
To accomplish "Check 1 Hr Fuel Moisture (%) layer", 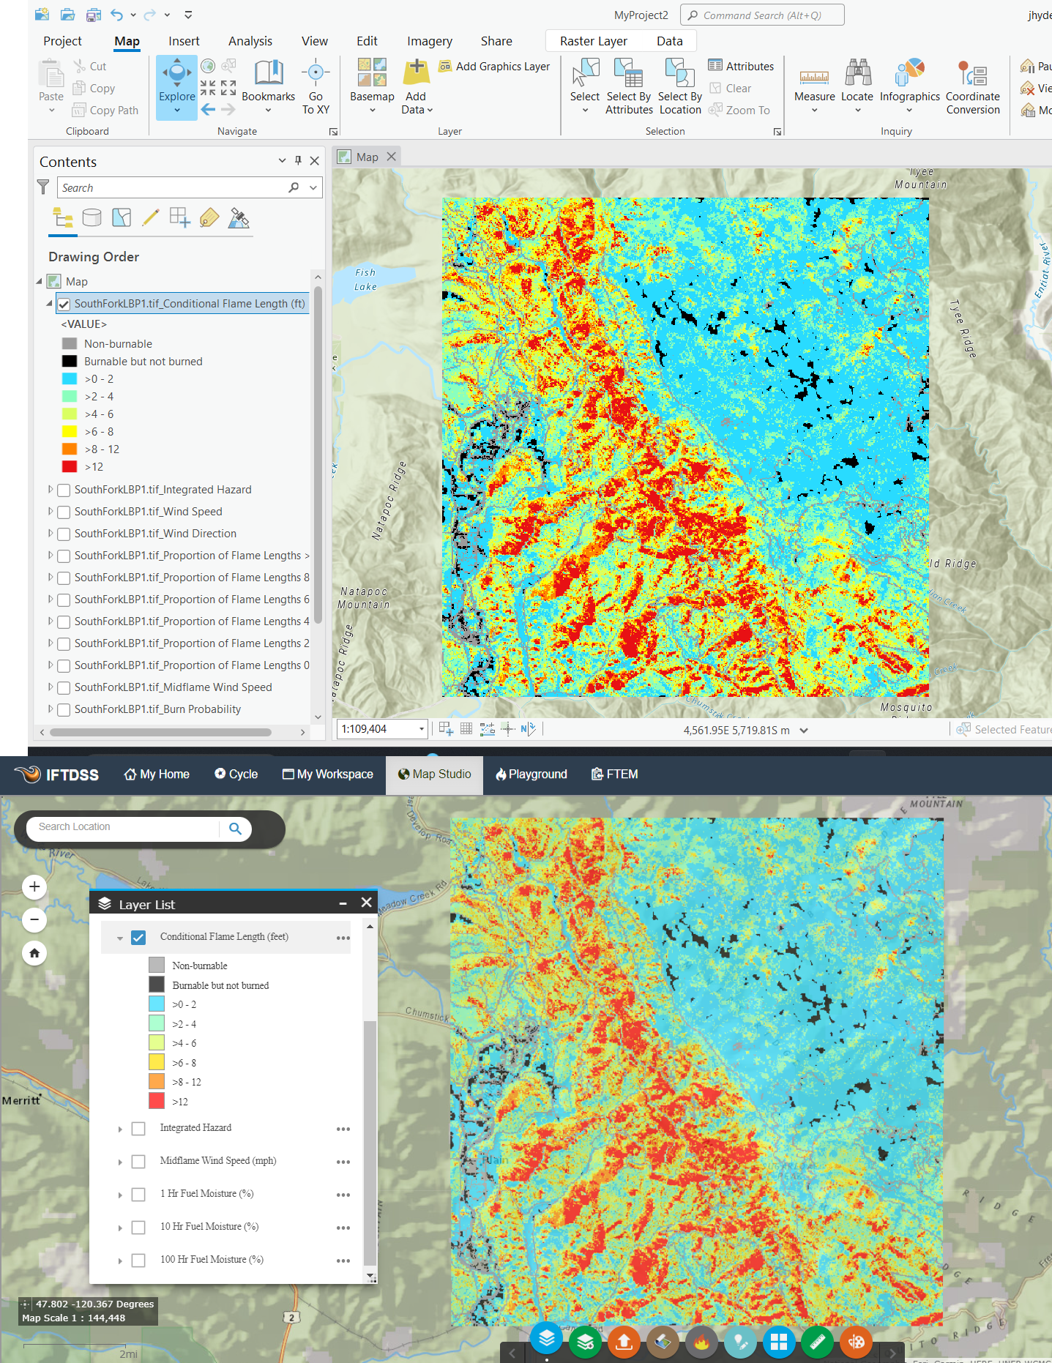I will [x=138, y=1195].
